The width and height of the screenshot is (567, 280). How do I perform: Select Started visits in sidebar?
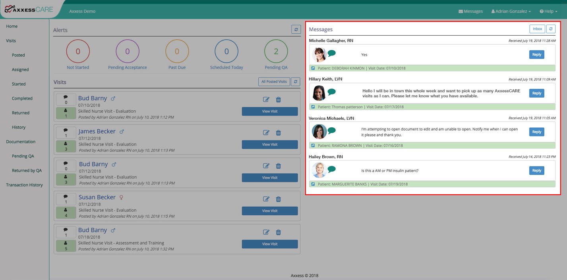19,84
